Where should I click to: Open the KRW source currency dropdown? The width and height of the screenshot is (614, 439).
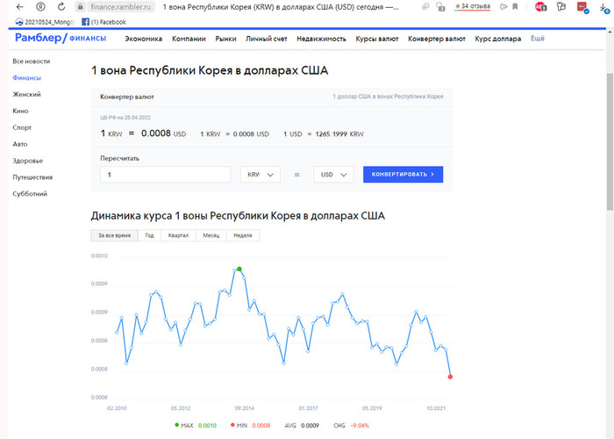[x=260, y=175]
